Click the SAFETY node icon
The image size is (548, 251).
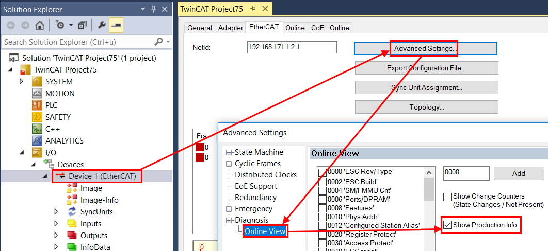(x=38, y=117)
